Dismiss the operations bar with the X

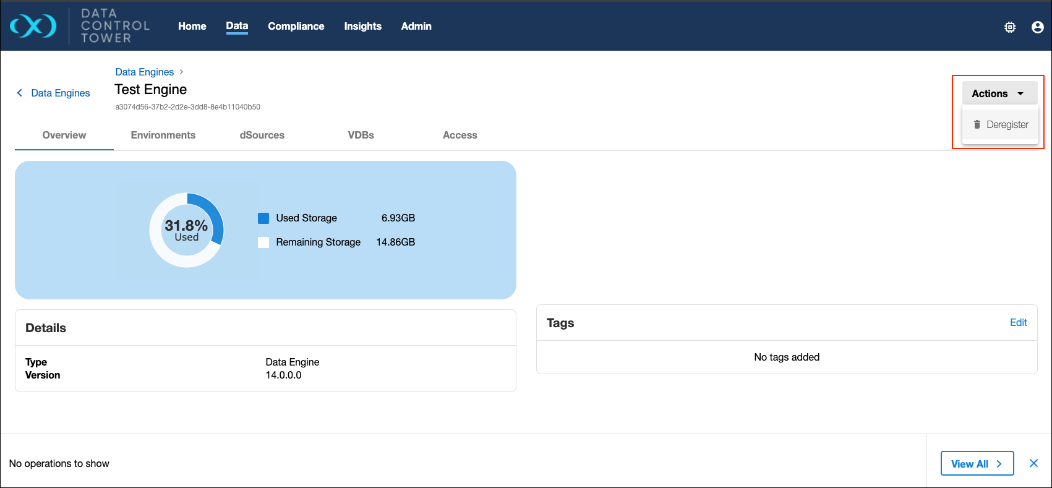click(1033, 463)
